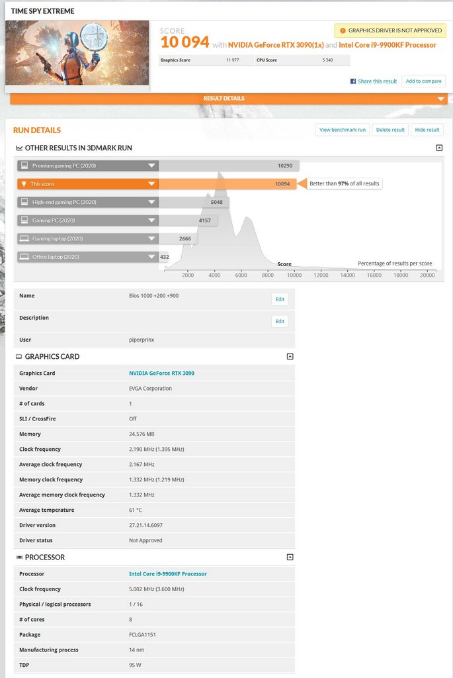Click the average temperature value 61 °C

pyautogui.click(x=135, y=510)
